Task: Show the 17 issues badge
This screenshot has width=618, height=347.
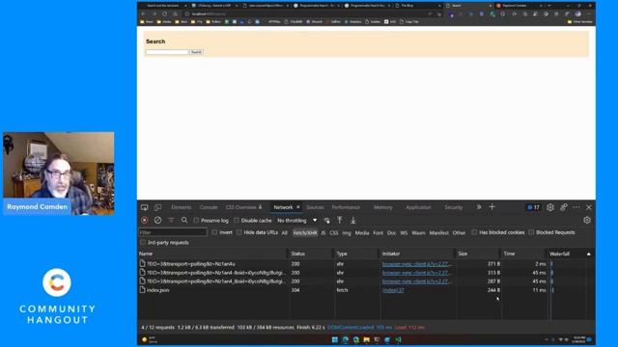Action: (x=534, y=207)
